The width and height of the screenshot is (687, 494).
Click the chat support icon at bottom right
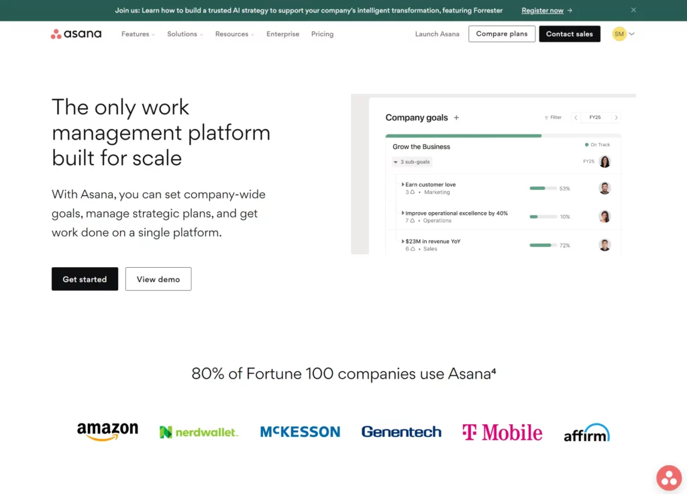(668, 478)
